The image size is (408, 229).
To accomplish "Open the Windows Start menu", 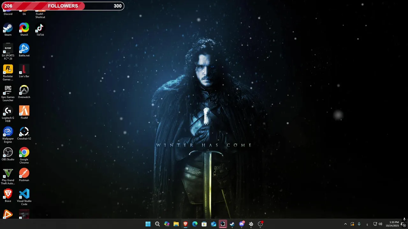I will (148, 224).
